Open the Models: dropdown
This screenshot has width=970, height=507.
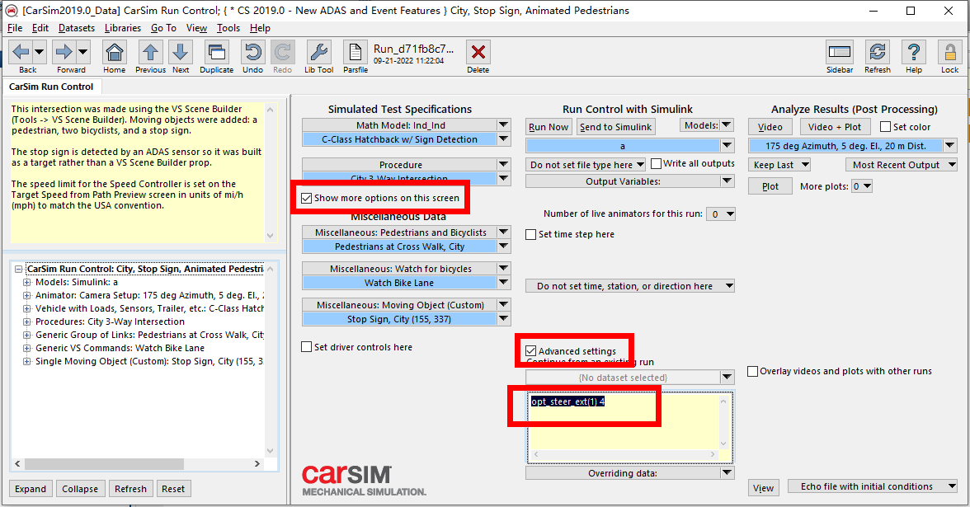point(706,125)
